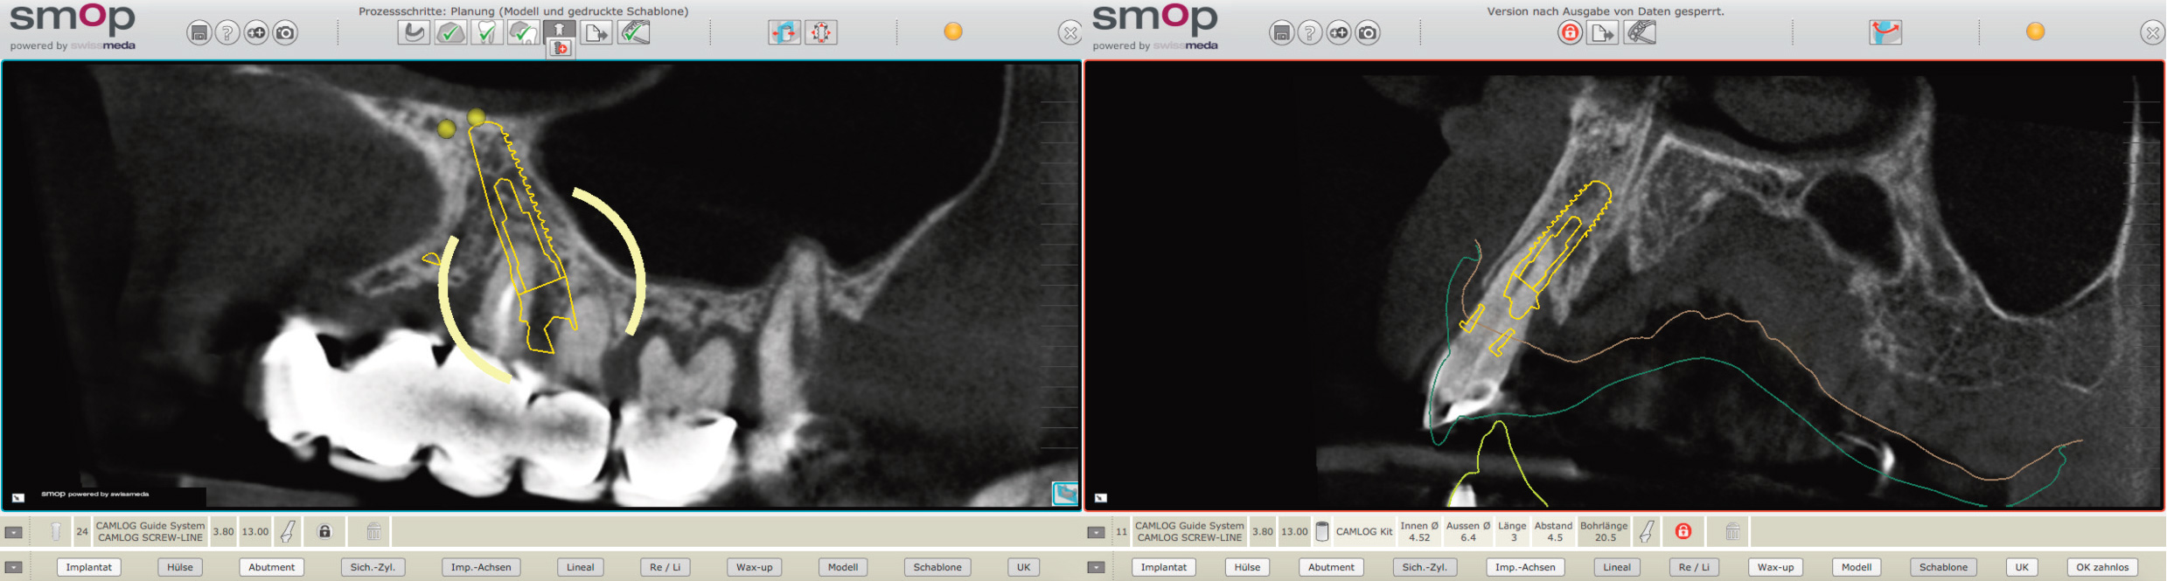The width and height of the screenshot is (2167, 581).
Task: Click the save icon in the left panel toolbar
Action: tap(199, 33)
